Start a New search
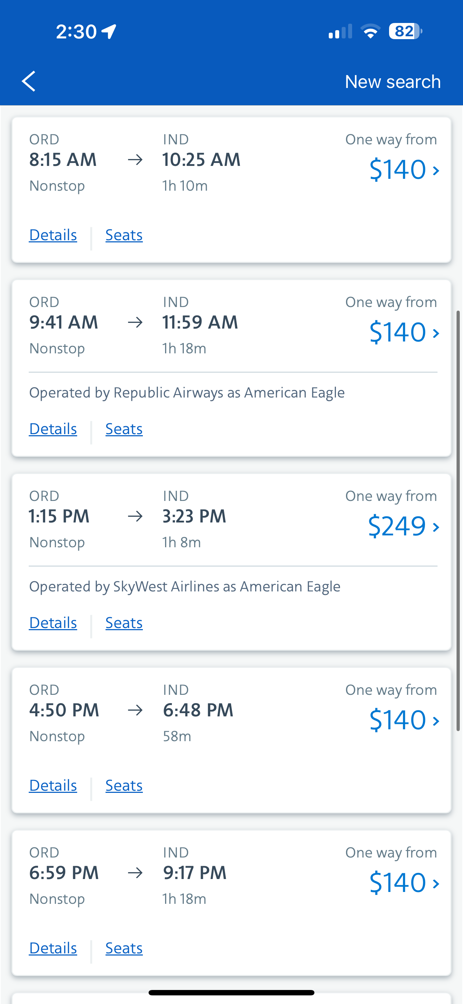This screenshot has height=1004, width=463. click(x=392, y=82)
